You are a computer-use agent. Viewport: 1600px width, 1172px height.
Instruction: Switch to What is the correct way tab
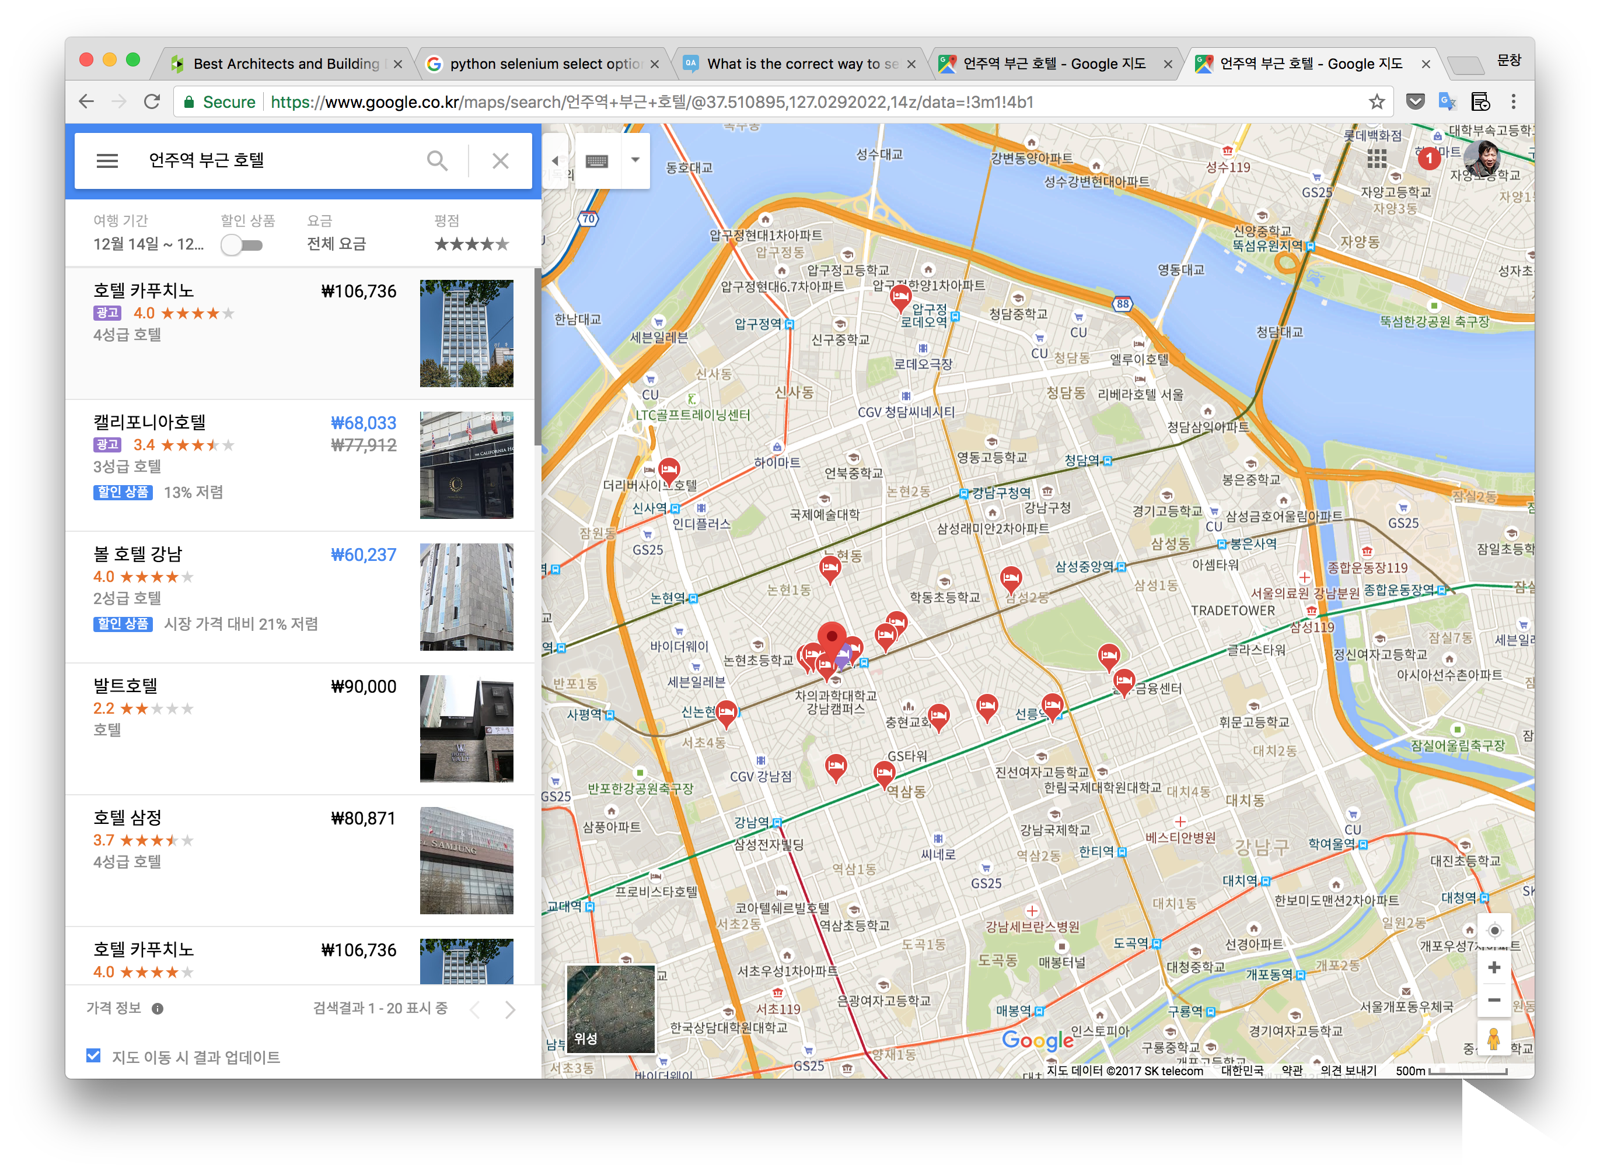click(801, 64)
